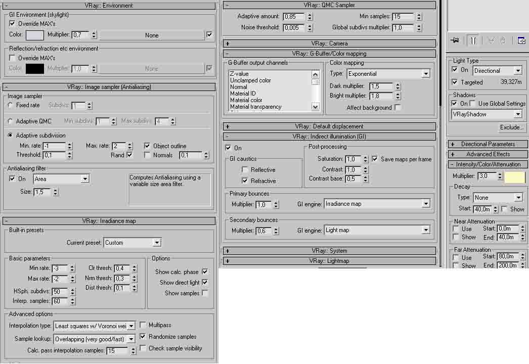529x364 pixels.
Task: Enable the Normals checkbox
Action: [x=147, y=155]
